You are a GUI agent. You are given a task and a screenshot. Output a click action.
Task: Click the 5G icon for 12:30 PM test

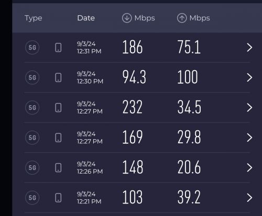click(x=32, y=77)
